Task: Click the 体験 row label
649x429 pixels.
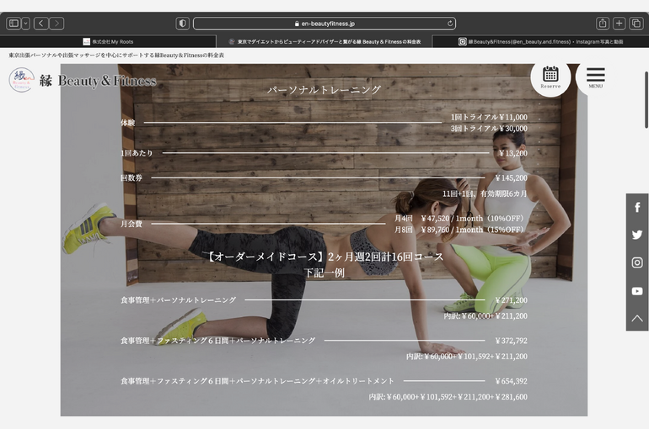Action: point(128,123)
